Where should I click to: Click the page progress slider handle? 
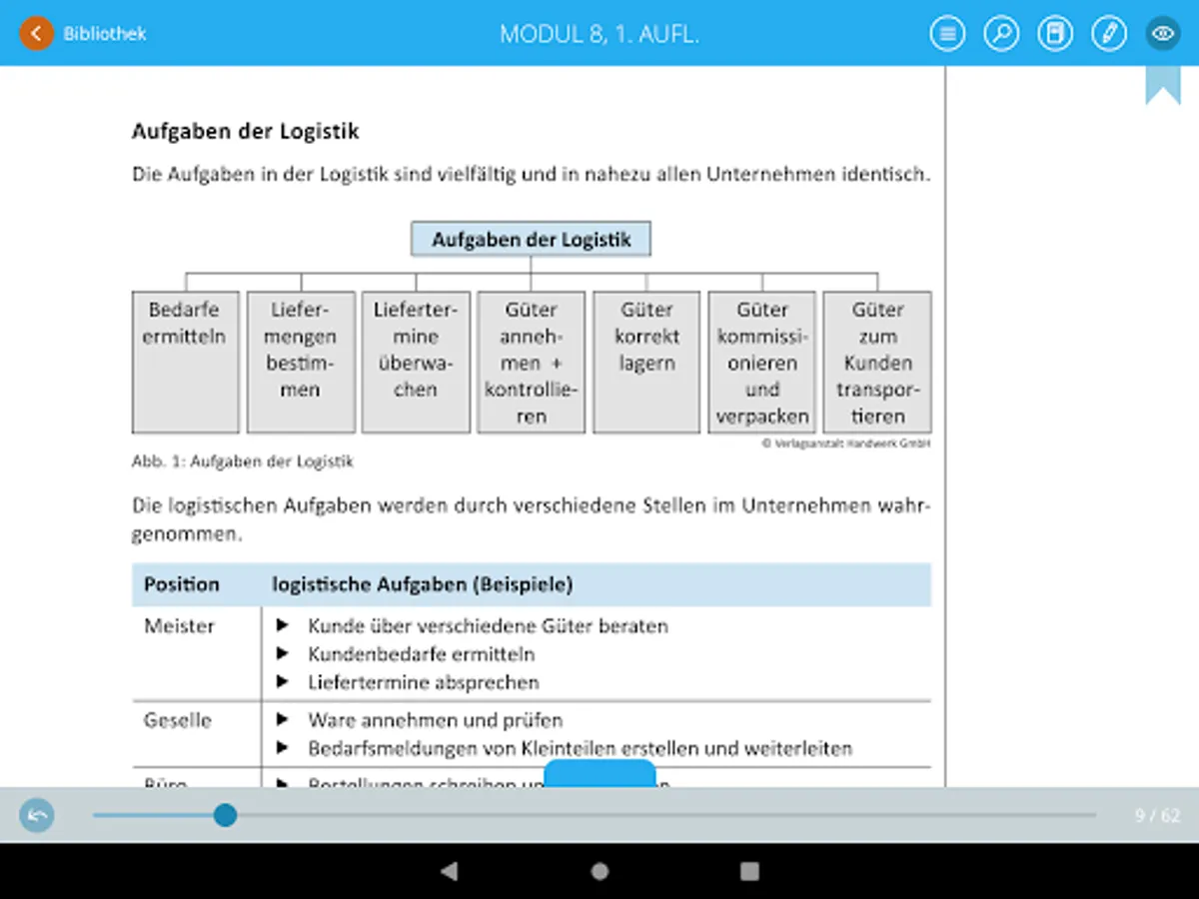[225, 815]
